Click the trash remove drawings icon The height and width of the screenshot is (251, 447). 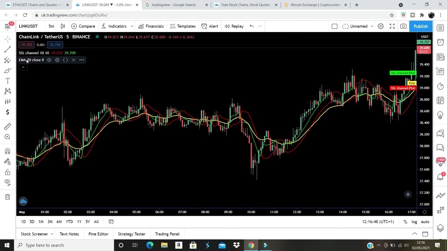coord(7,197)
